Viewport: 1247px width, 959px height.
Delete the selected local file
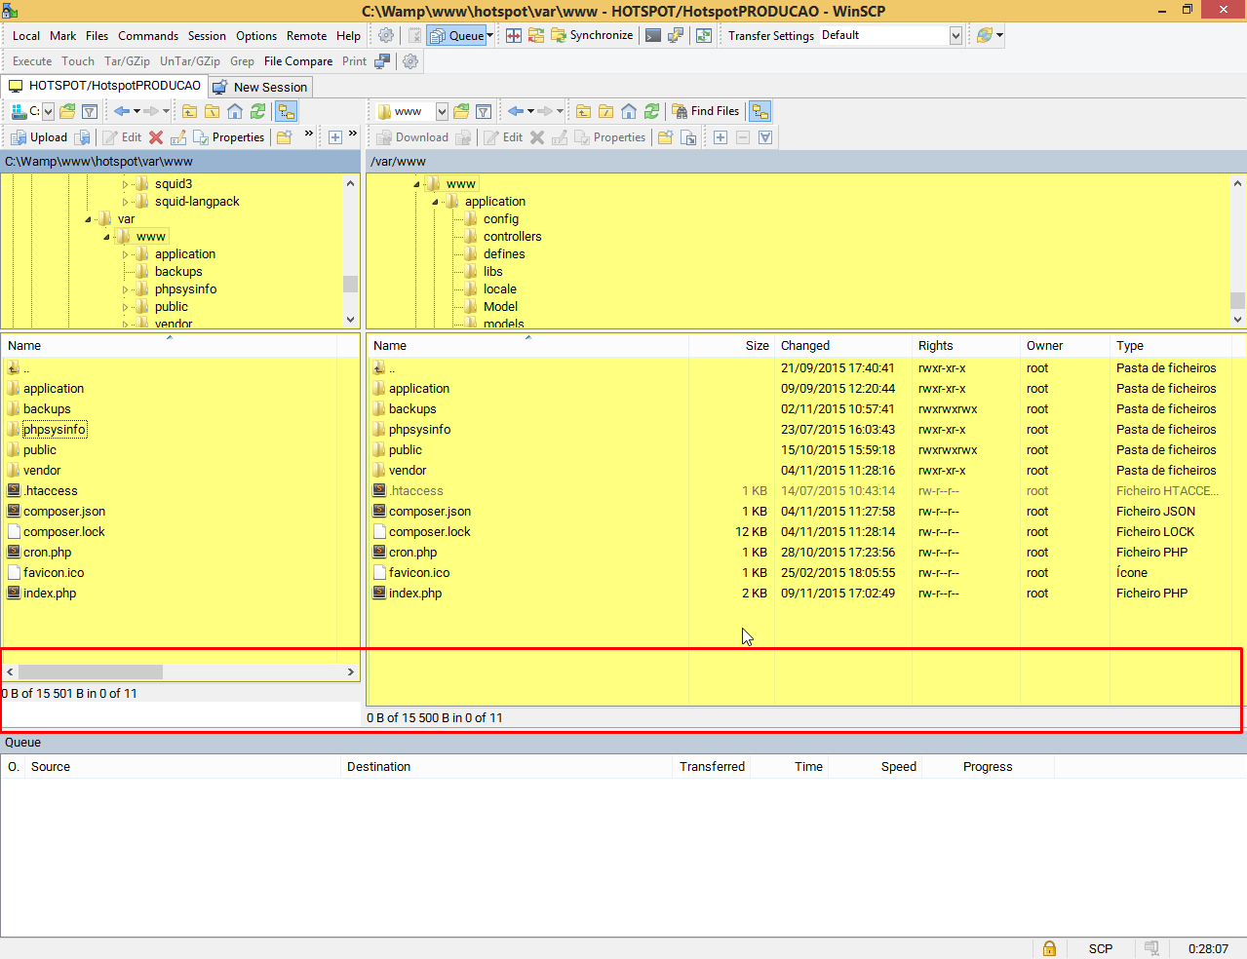point(156,137)
